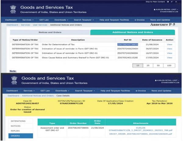View the reminder dated 16/07/2024
The width and height of the screenshot is (183, 141).
pos(170,53)
